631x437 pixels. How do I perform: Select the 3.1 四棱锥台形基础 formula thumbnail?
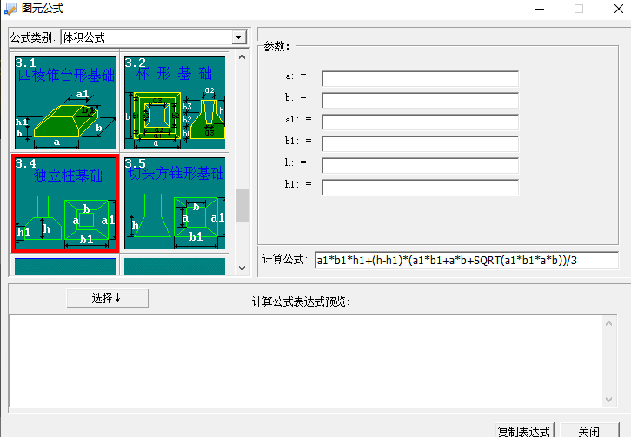[65, 103]
